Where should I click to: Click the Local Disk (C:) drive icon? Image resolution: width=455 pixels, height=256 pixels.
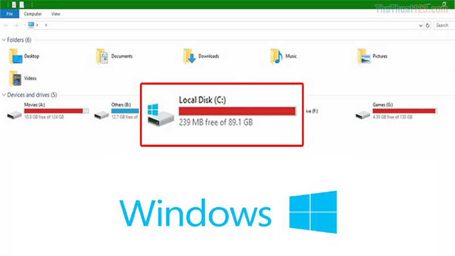159,115
